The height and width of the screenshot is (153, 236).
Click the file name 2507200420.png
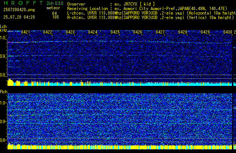[x=19, y=10]
